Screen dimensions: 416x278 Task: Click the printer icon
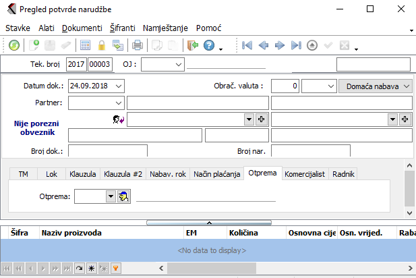(x=137, y=46)
